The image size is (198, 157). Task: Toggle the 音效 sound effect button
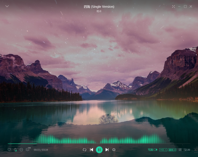point(172,150)
